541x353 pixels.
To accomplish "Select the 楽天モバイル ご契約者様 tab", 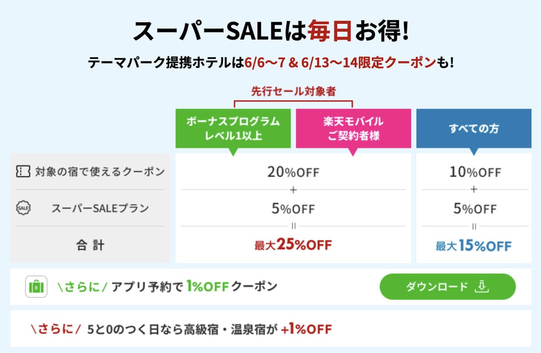I will tap(353, 128).
